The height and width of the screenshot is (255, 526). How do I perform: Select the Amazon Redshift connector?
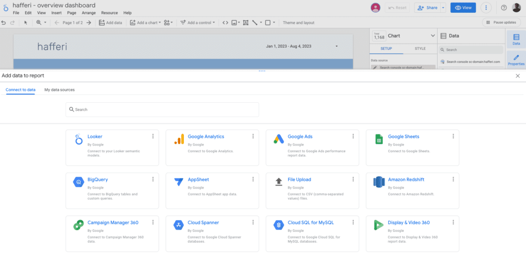pos(412,191)
